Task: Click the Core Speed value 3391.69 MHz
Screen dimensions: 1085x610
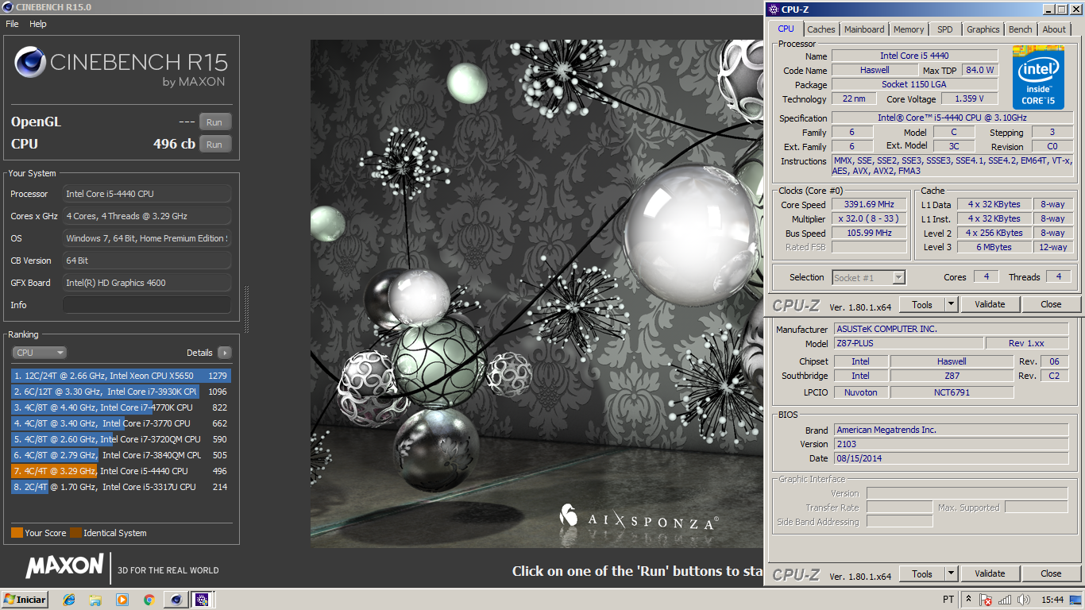Action: tap(869, 205)
